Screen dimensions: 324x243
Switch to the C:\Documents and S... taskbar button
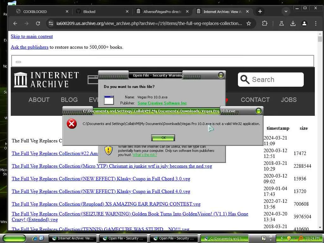[x=225, y=239]
